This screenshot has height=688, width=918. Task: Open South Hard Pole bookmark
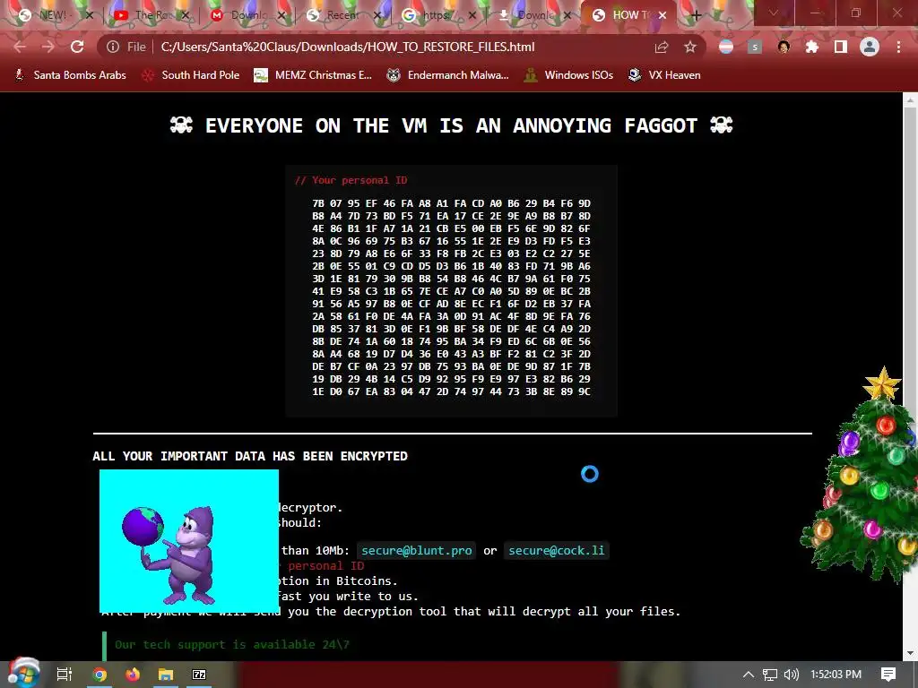190,75
